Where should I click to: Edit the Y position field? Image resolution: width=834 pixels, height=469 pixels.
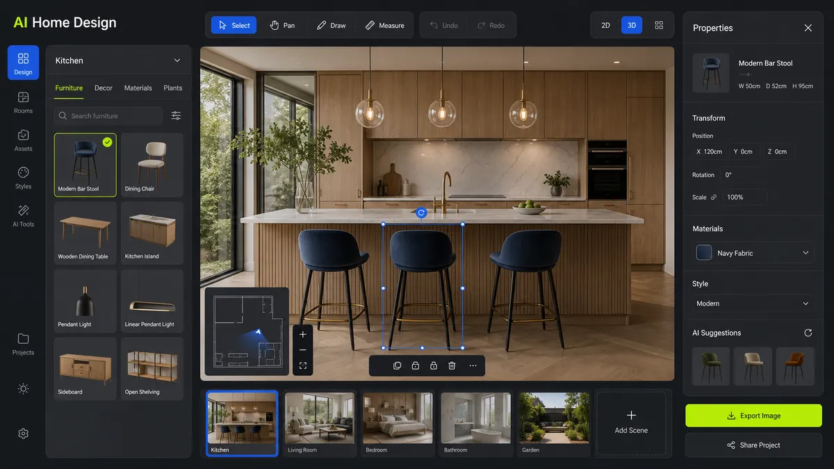743,151
